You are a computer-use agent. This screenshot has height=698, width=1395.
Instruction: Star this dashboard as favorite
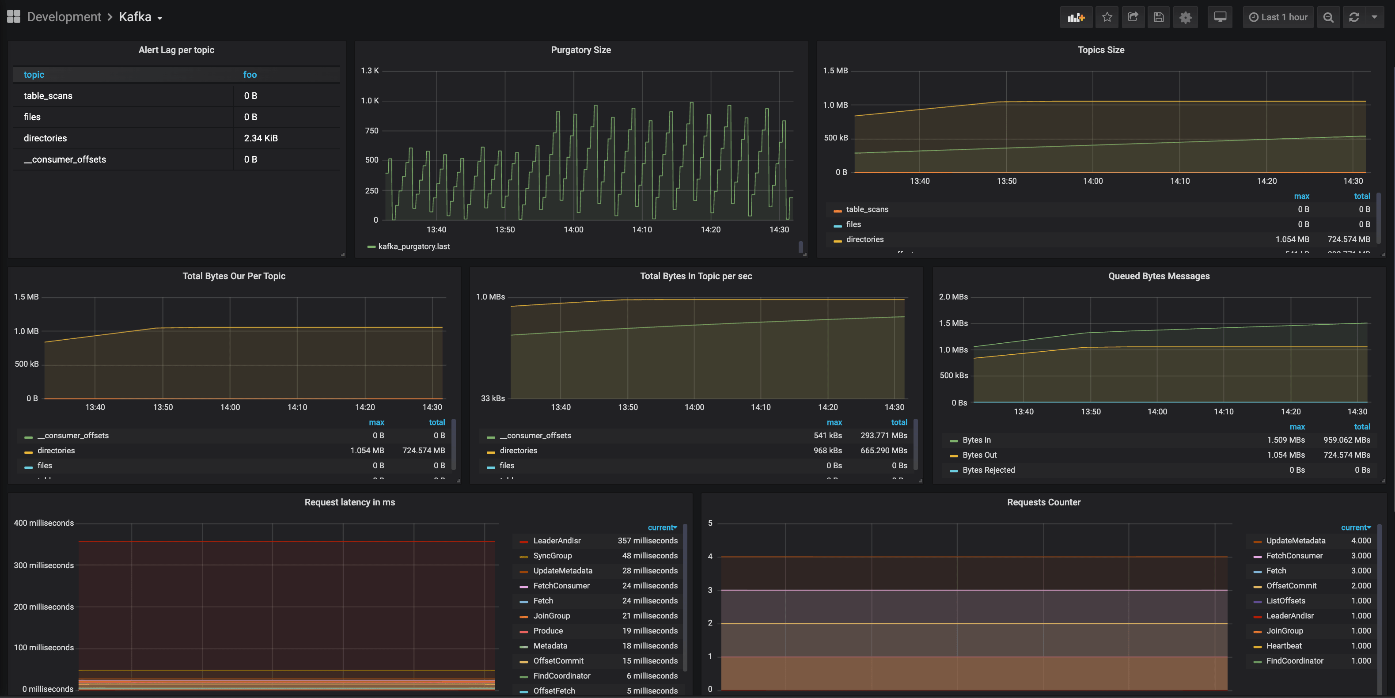[1107, 17]
